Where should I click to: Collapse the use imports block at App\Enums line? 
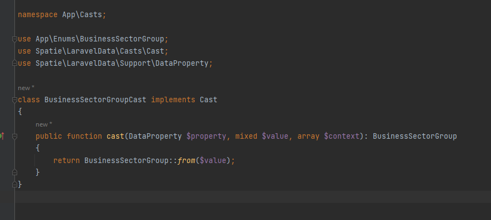point(14,39)
